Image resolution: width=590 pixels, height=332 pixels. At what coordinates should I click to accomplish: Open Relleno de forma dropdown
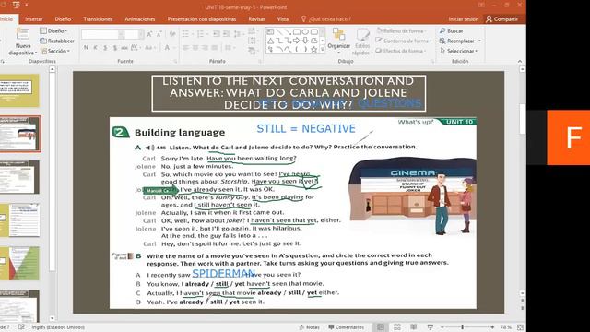pyautogui.click(x=401, y=30)
